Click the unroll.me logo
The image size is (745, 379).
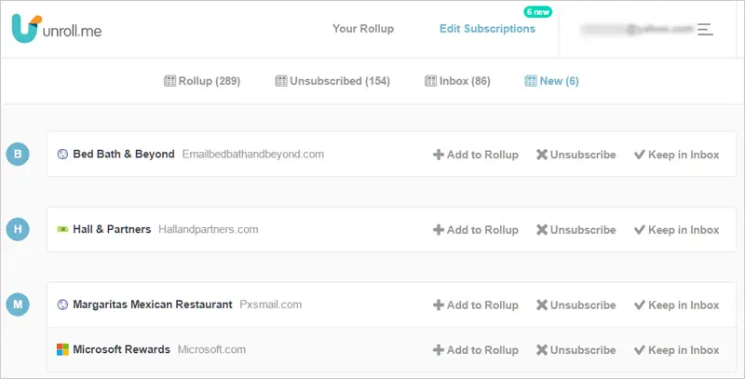pyautogui.click(x=57, y=29)
